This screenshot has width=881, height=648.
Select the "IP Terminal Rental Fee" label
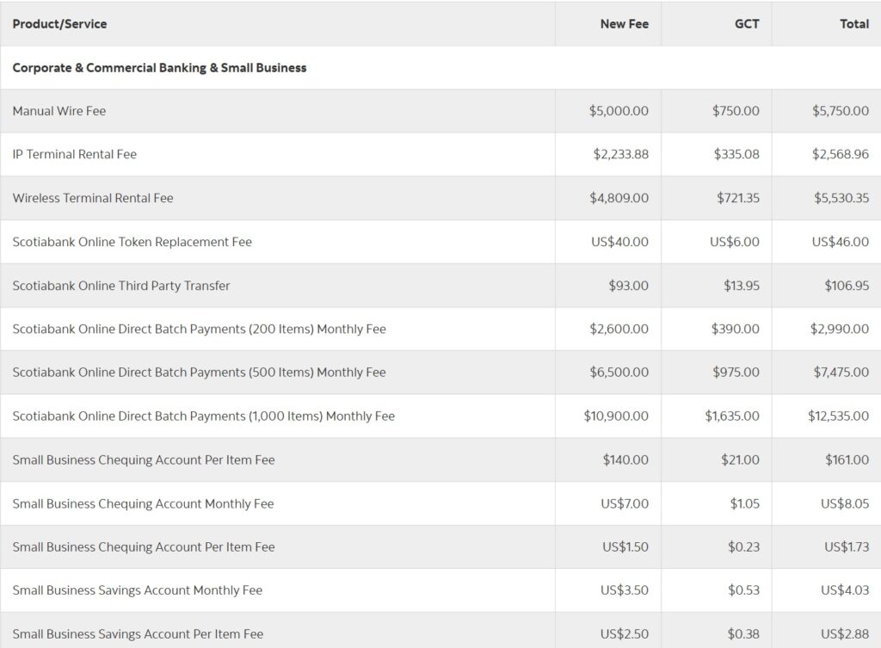tap(75, 154)
